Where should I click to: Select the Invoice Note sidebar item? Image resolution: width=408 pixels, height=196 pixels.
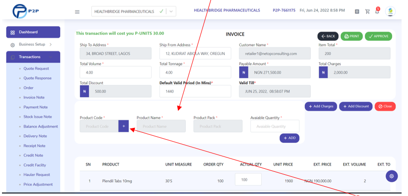pyautogui.click(x=34, y=97)
